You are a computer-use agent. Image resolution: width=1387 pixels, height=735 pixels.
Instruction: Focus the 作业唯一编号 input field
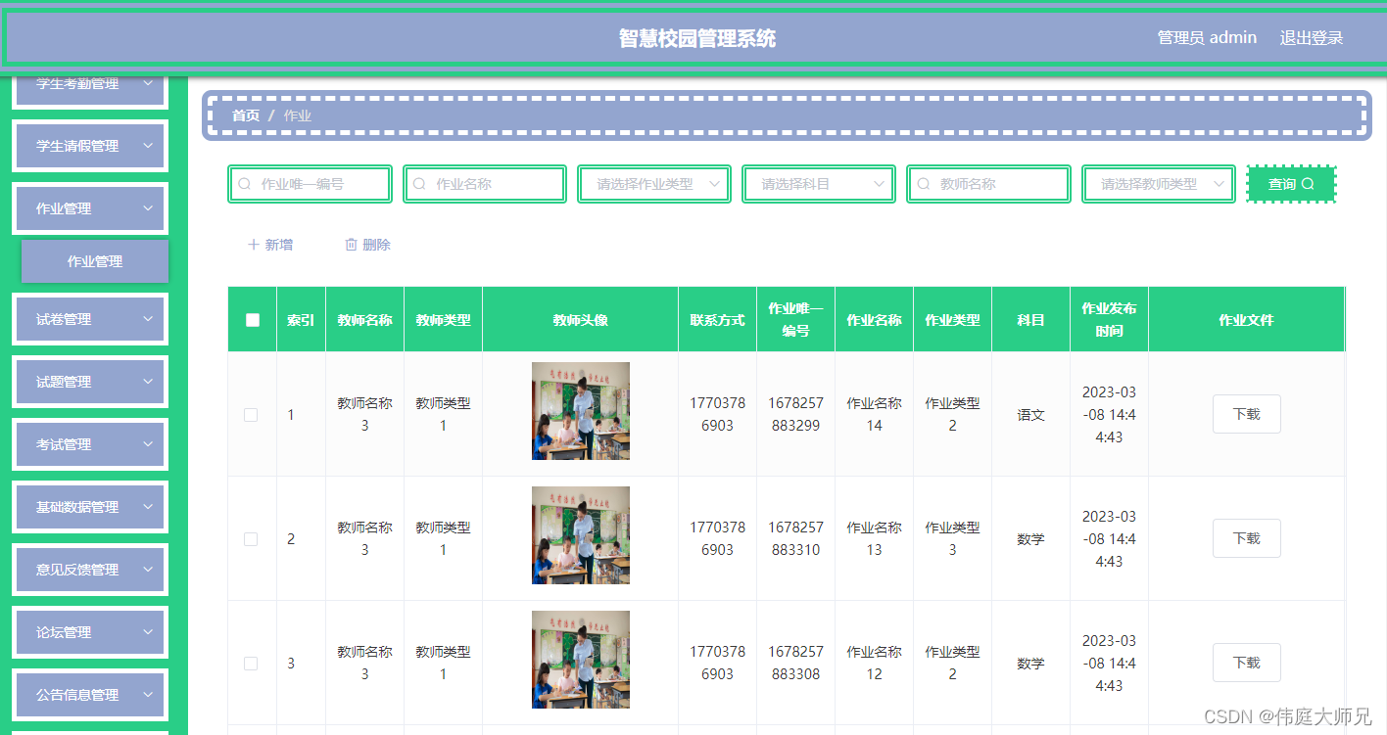[311, 184]
